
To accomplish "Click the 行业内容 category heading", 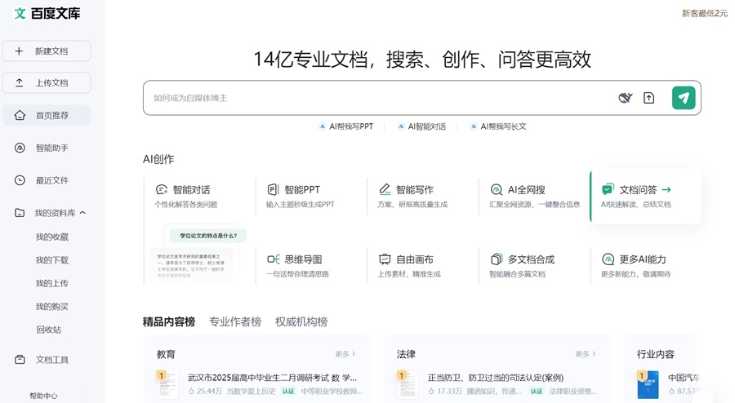I will (655, 354).
